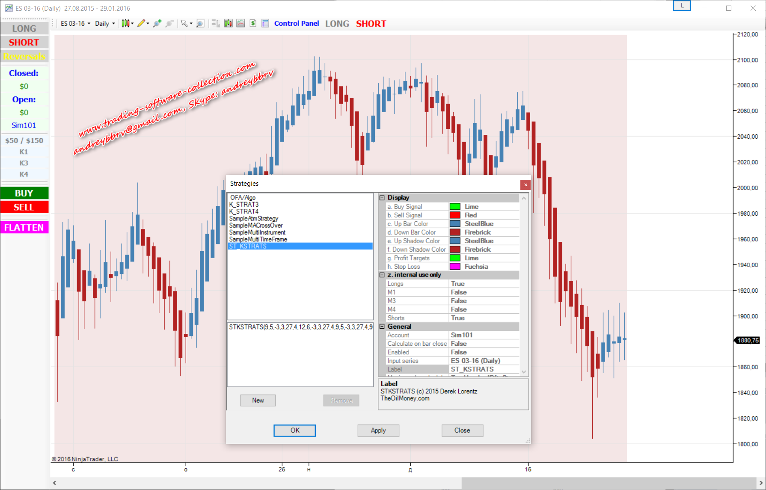
Task: Click the chart trader dollar icon
Action: pos(253,24)
